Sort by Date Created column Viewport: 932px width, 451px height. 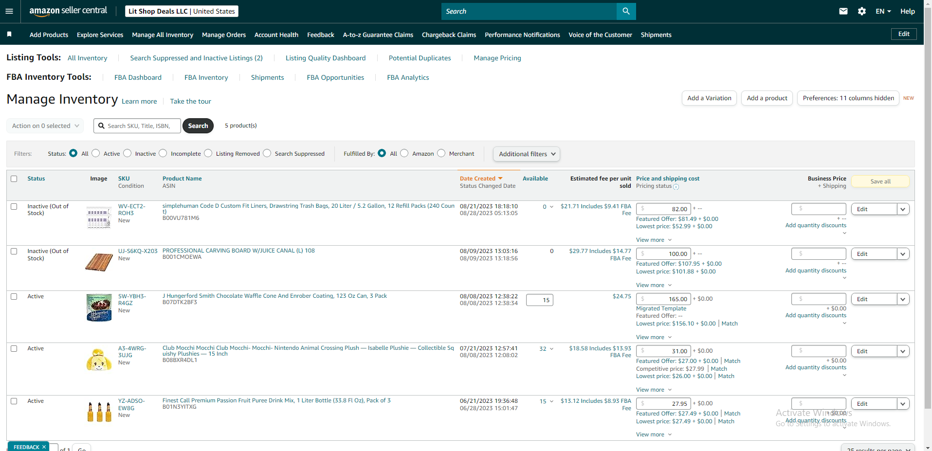point(481,179)
